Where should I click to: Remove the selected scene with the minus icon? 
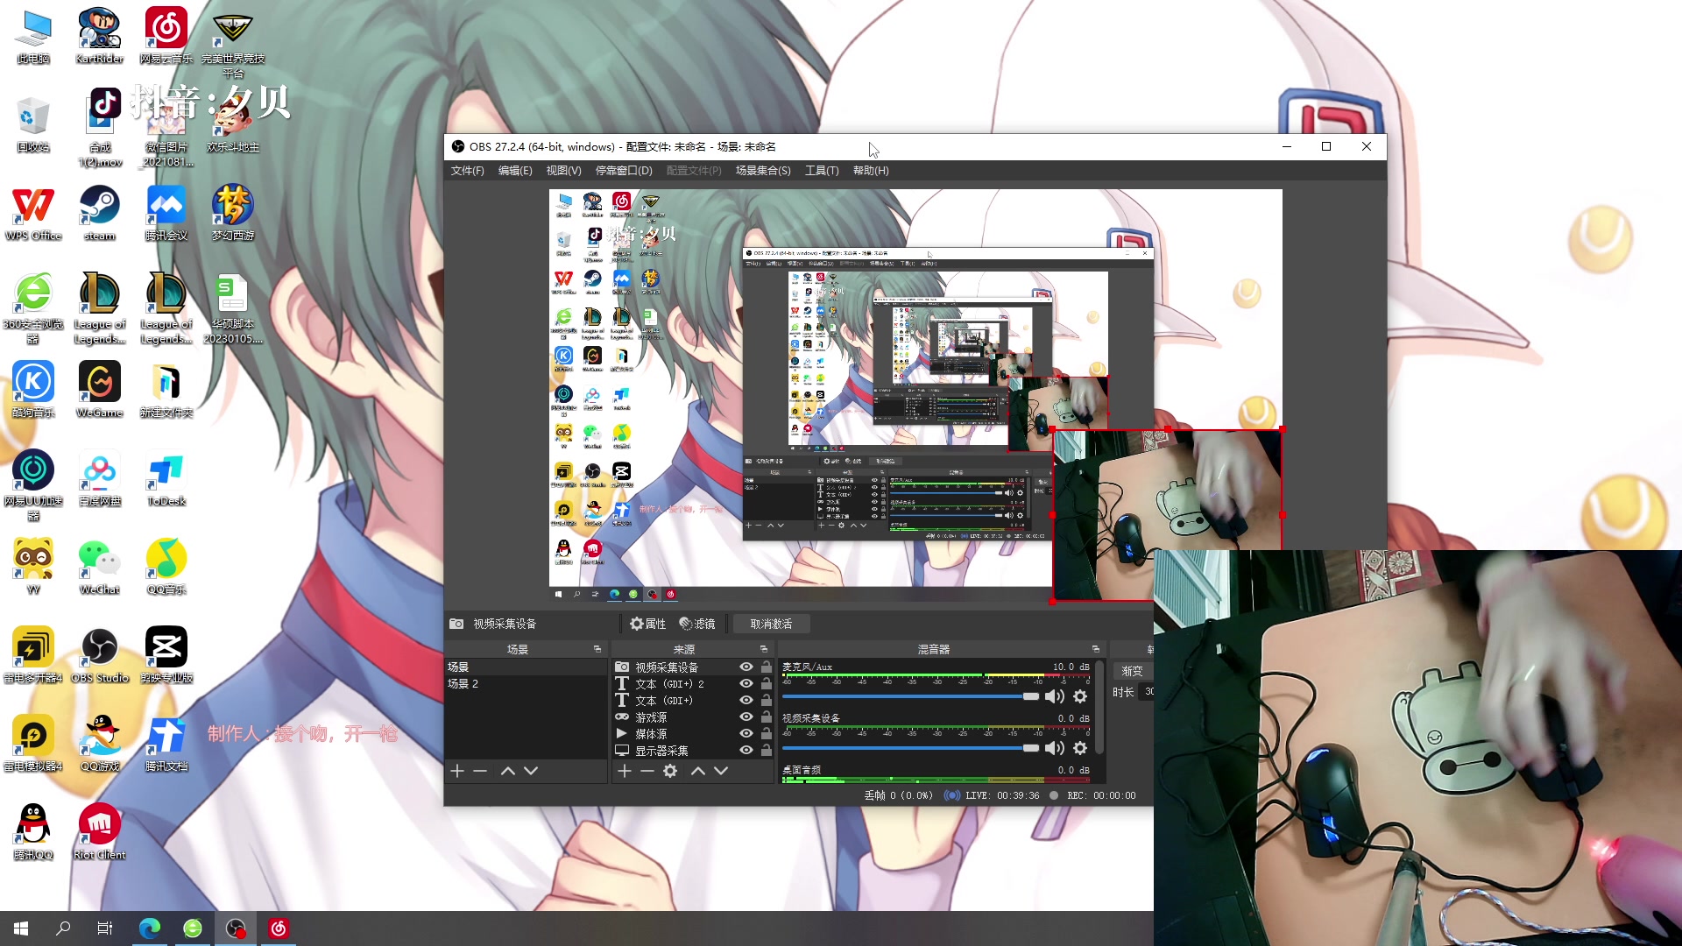pos(480,771)
